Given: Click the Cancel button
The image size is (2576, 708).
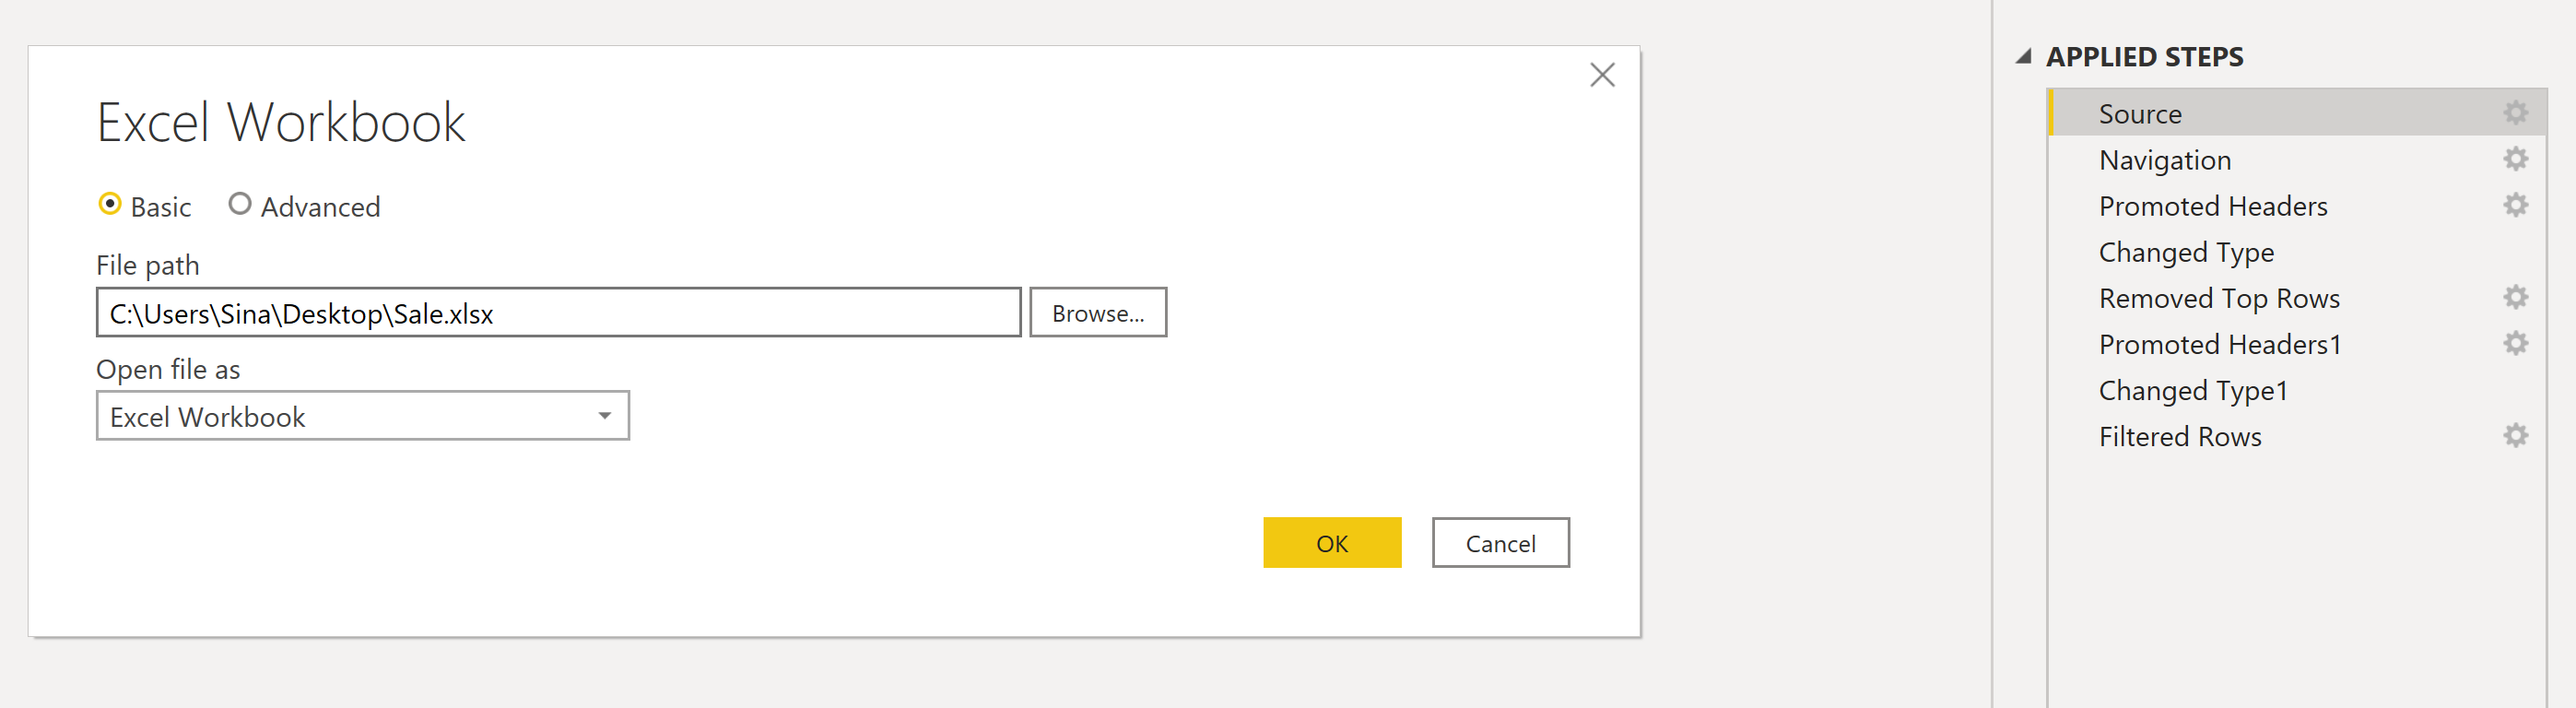Looking at the screenshot, I should pos(1500,543).
